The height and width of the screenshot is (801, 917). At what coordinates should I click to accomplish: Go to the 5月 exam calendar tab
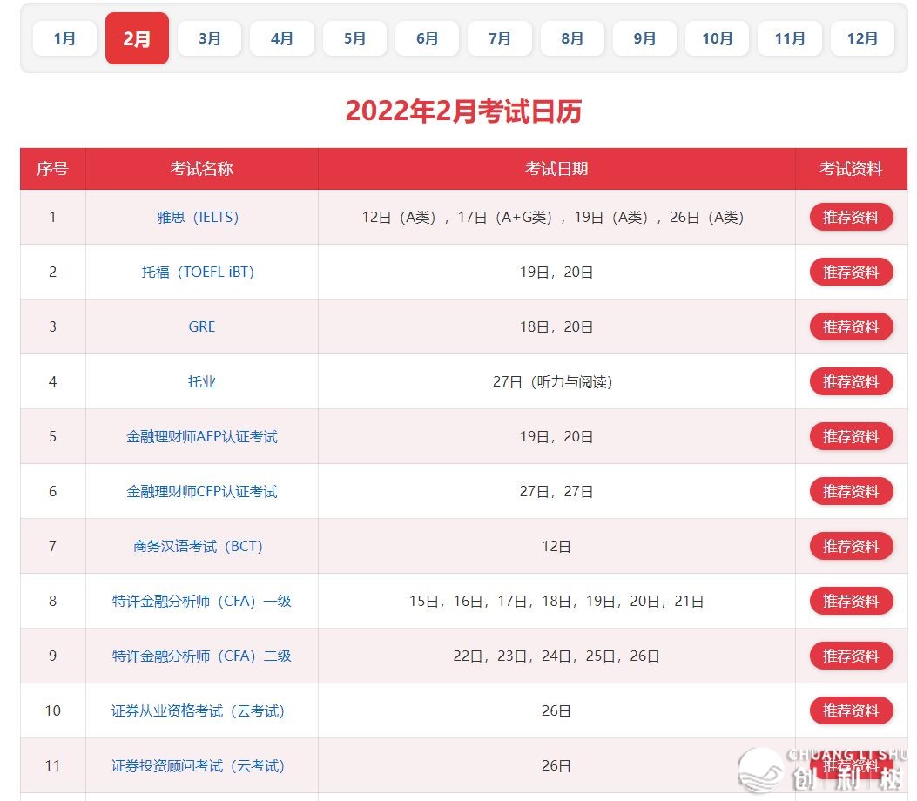click(354, 38)
